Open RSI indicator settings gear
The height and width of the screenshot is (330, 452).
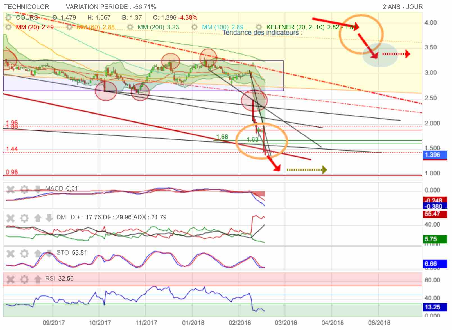pos(24,279)
